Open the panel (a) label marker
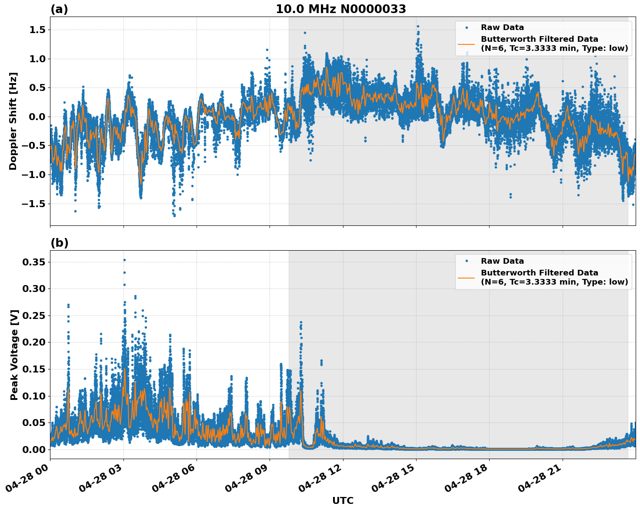 point(60,8)
